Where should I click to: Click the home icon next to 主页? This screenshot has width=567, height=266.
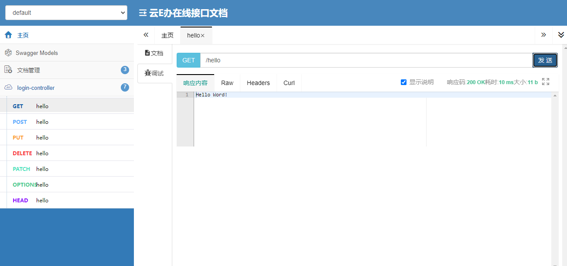[8, 35]
